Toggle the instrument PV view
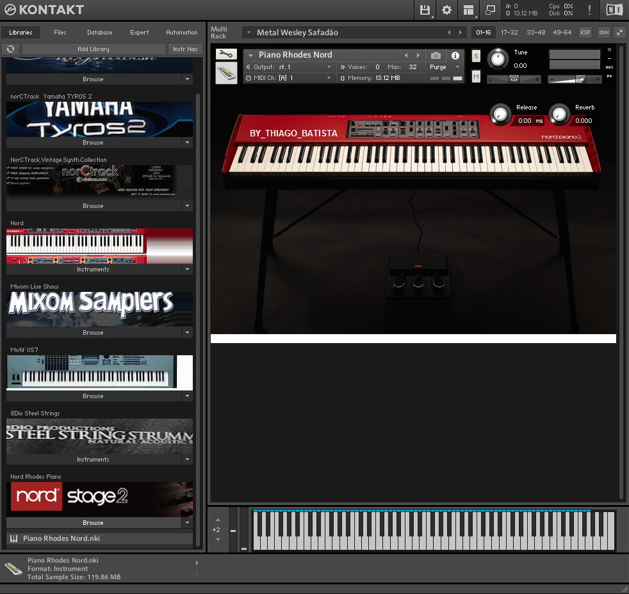The width and height of the screenshot is (629, 594). tap(609, 76)
